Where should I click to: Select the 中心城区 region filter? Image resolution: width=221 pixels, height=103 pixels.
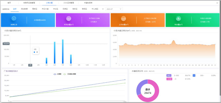tap(95, 9)
